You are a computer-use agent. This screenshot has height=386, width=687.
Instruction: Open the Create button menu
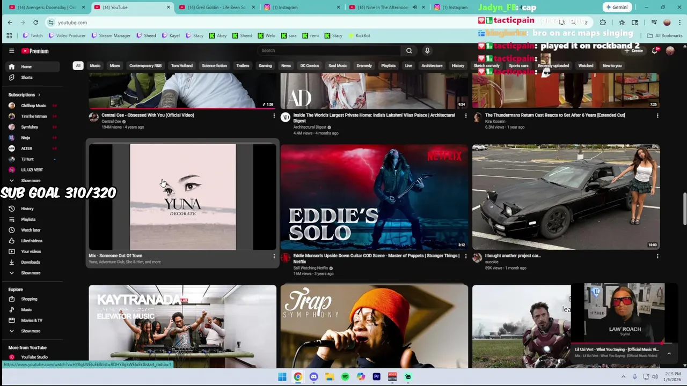[633, 50]
